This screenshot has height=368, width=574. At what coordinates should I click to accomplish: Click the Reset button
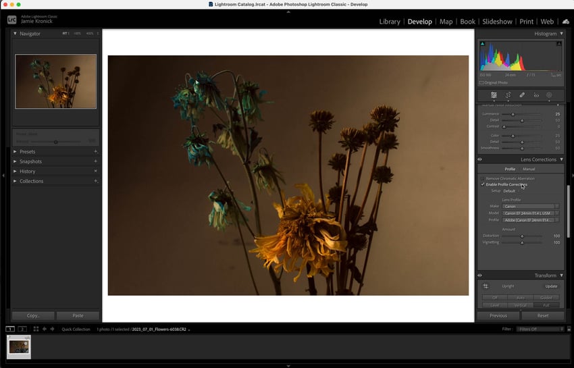tap(543, 315)
